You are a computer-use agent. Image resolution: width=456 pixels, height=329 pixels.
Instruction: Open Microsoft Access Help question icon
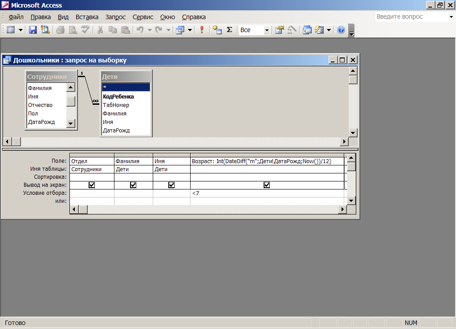(341, 30)
